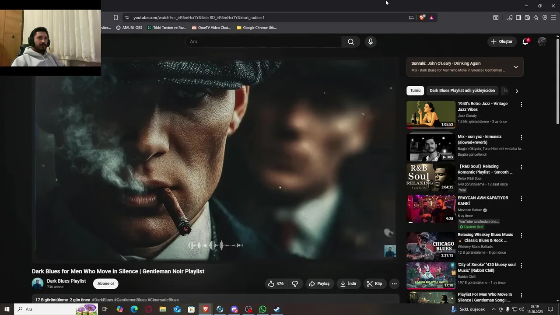
Task: Click the #DarkBlues hashtag
Action: click(102, 300)
